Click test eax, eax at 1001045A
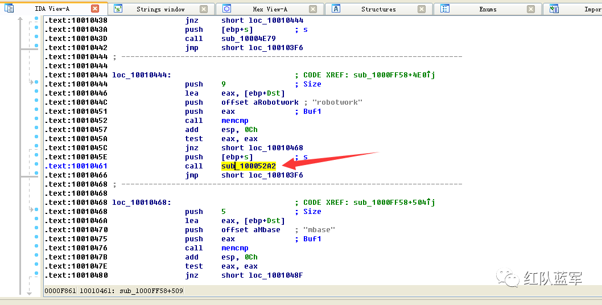The height and width of the screenshot is (305, 602). tap(221, 139)
